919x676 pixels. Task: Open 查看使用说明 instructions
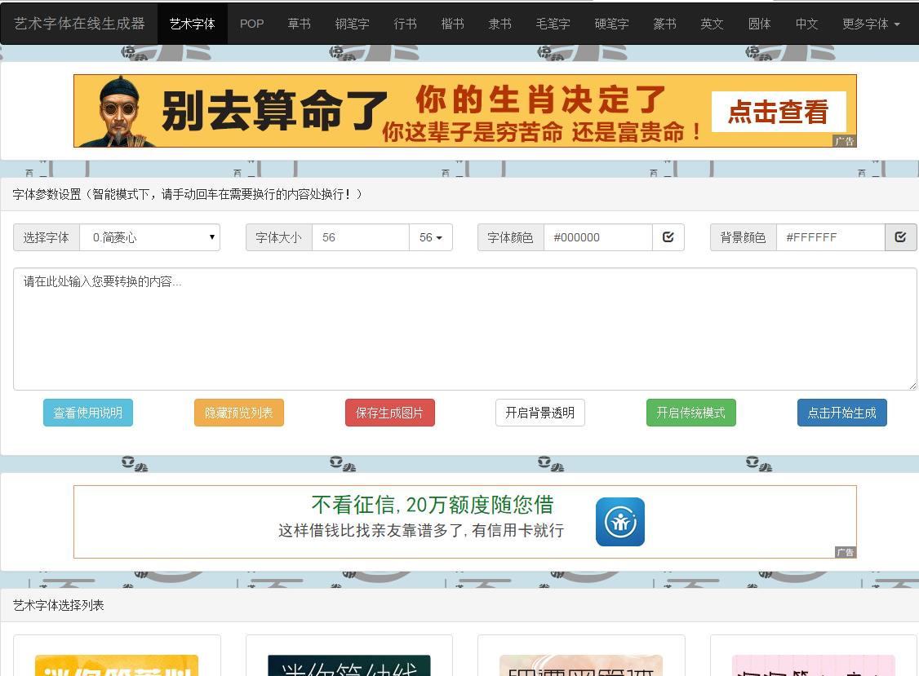87,413
